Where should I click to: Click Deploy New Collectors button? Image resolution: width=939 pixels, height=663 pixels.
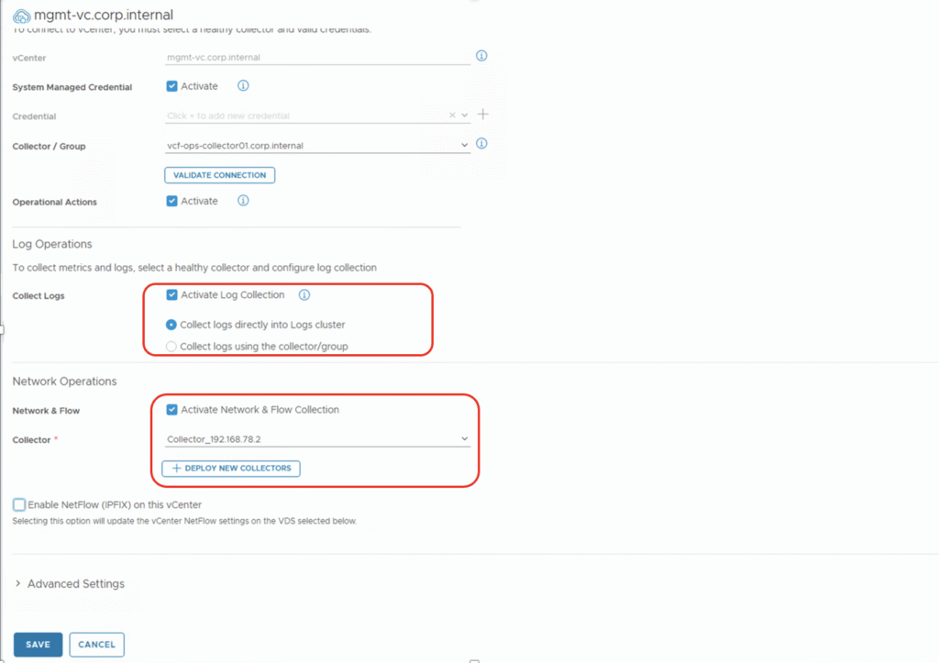tap(230, 469)
